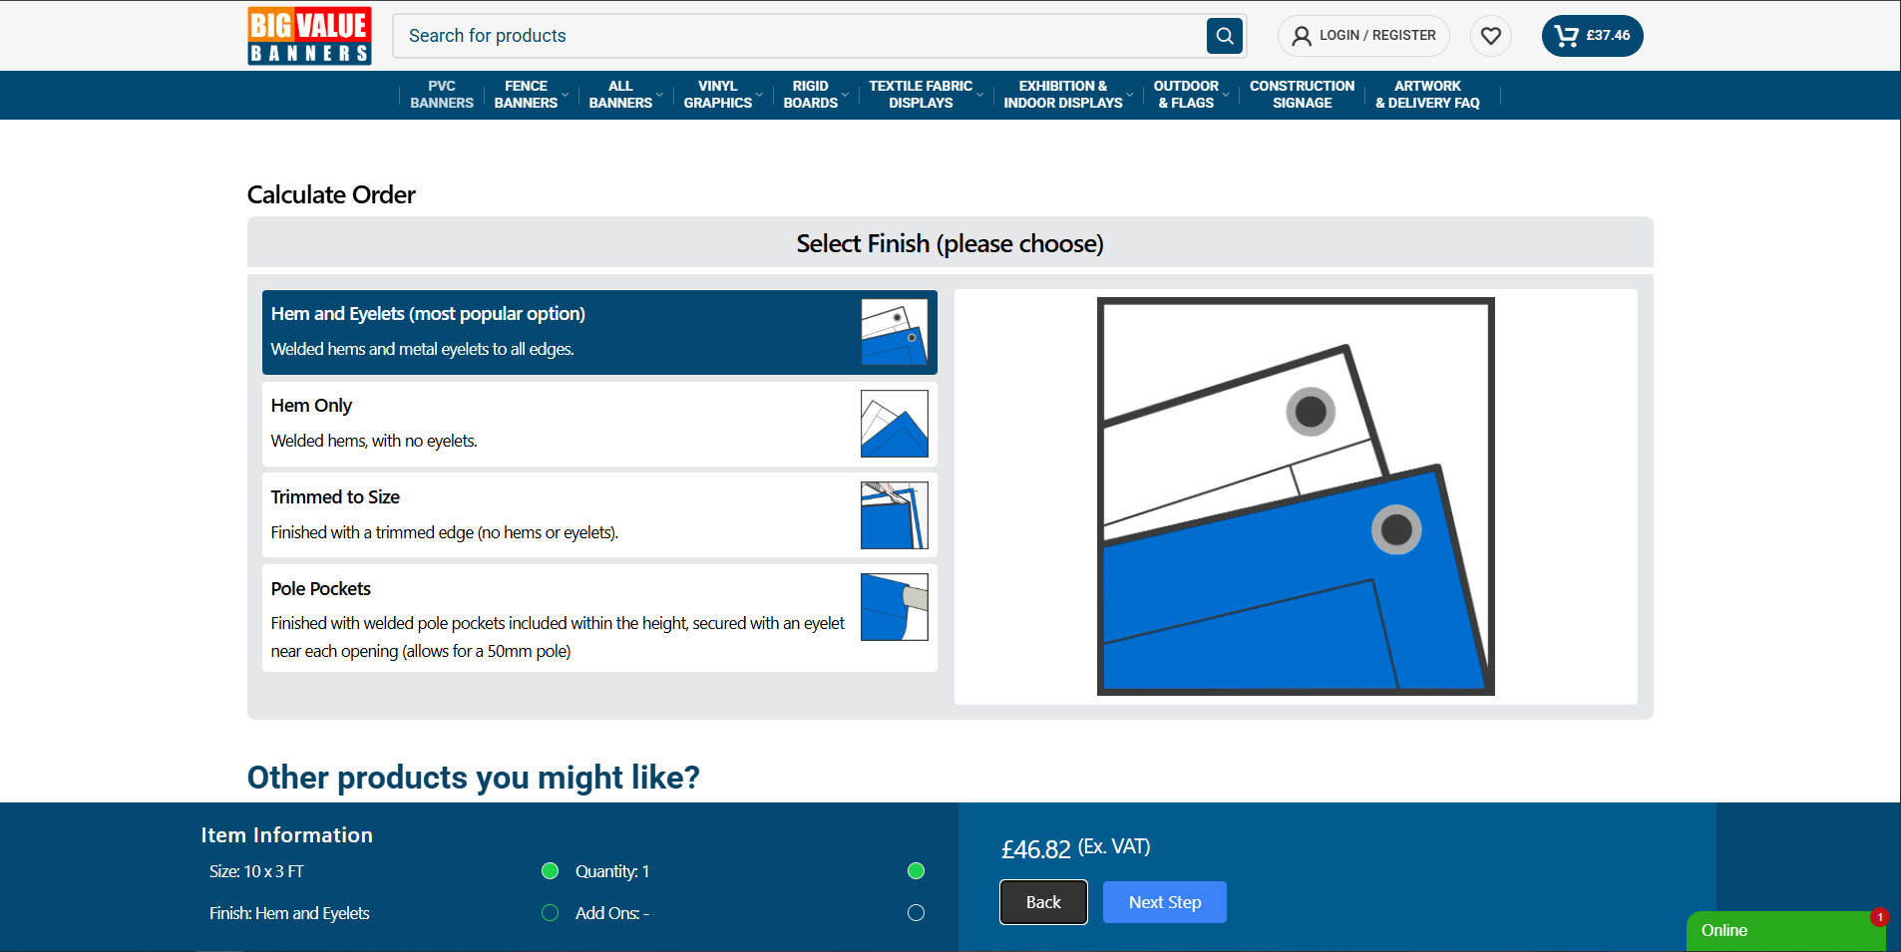Click the empty Add Ons step indicator

click(916, 913)
